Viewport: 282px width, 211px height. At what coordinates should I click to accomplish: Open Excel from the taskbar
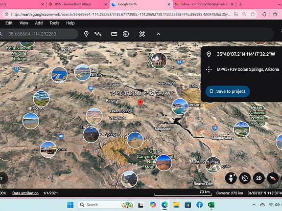(211, 205)
